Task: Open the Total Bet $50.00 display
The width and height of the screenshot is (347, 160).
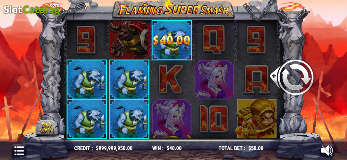Action: point(241,148)
